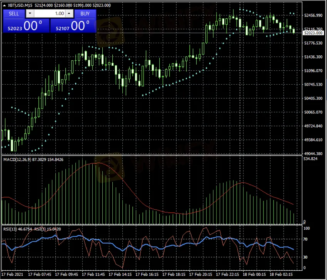This screenshot has width=327, height=280.
Task: Click time axis label 17 Feb 22:15
Action: pyautogui.click(x=227, y=274)
